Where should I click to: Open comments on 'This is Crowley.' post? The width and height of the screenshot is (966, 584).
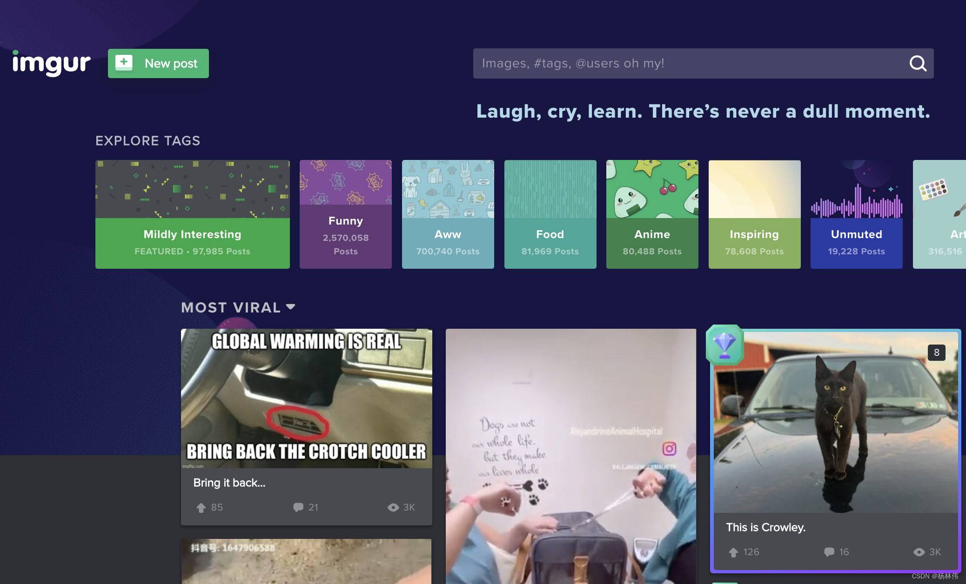tap(829, 552)
